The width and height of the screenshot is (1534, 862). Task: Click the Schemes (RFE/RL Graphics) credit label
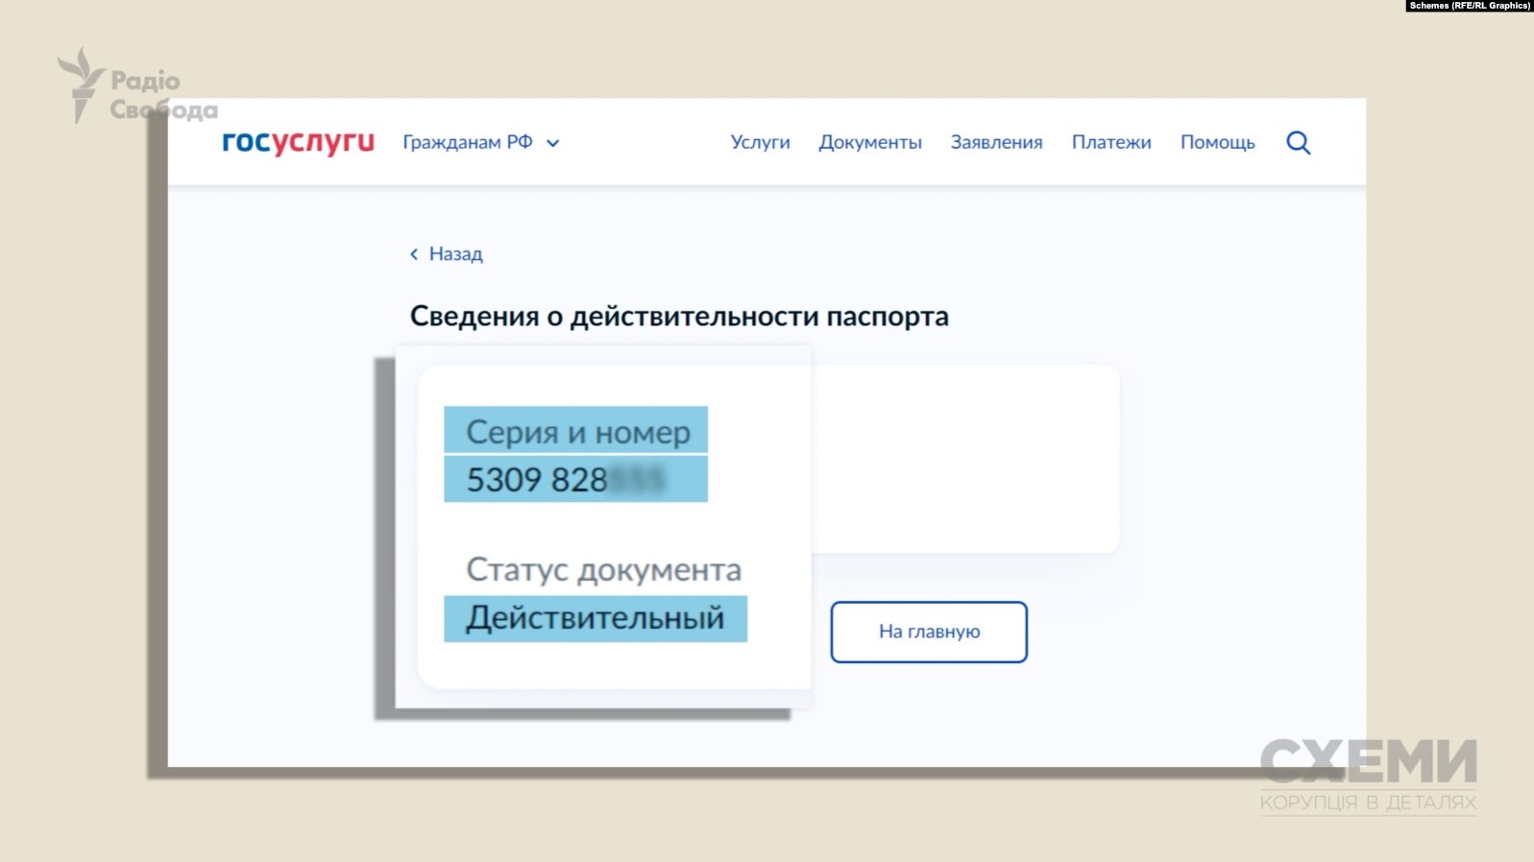pos(1469,6)
